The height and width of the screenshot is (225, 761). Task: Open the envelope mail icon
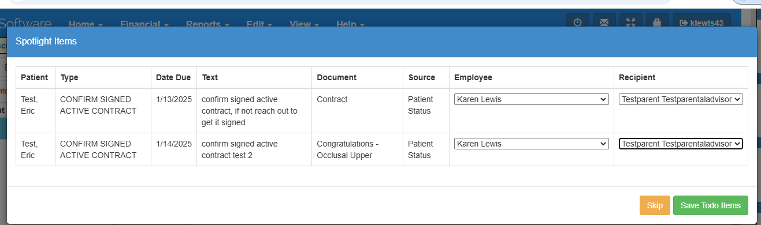coord(604,22)
